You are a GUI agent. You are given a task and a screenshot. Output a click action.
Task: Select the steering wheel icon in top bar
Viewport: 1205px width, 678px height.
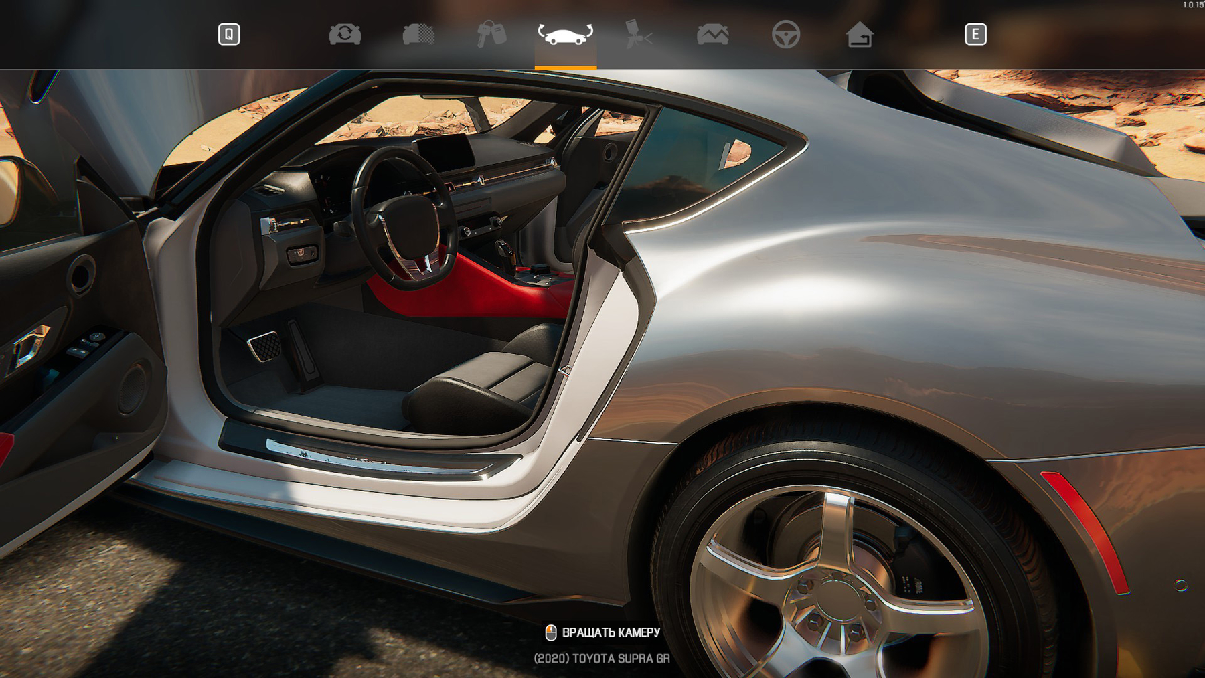pos(785,34)
